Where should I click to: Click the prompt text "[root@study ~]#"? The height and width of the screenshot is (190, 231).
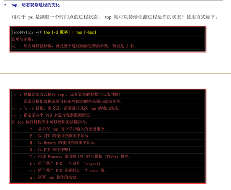tap(27, 32)
